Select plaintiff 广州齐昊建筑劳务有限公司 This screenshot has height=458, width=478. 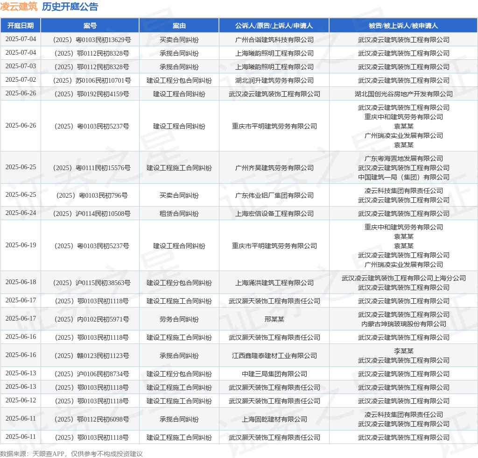tap(274, 168)
